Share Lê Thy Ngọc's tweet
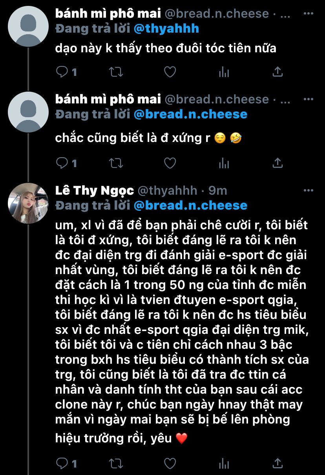The width and height of the screenshot is (325, 475). point(278,463)
